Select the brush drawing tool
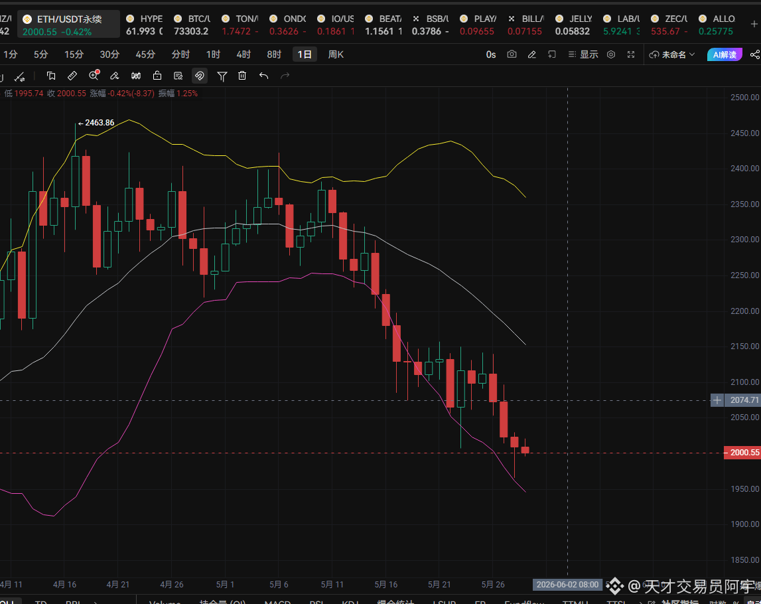 115,76
